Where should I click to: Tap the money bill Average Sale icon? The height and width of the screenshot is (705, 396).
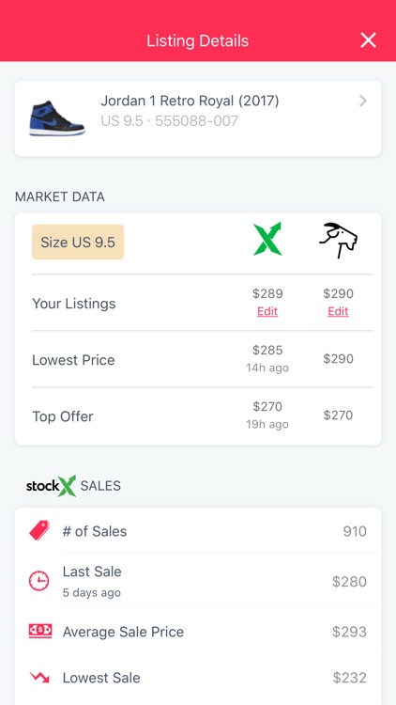click(40, 631)
